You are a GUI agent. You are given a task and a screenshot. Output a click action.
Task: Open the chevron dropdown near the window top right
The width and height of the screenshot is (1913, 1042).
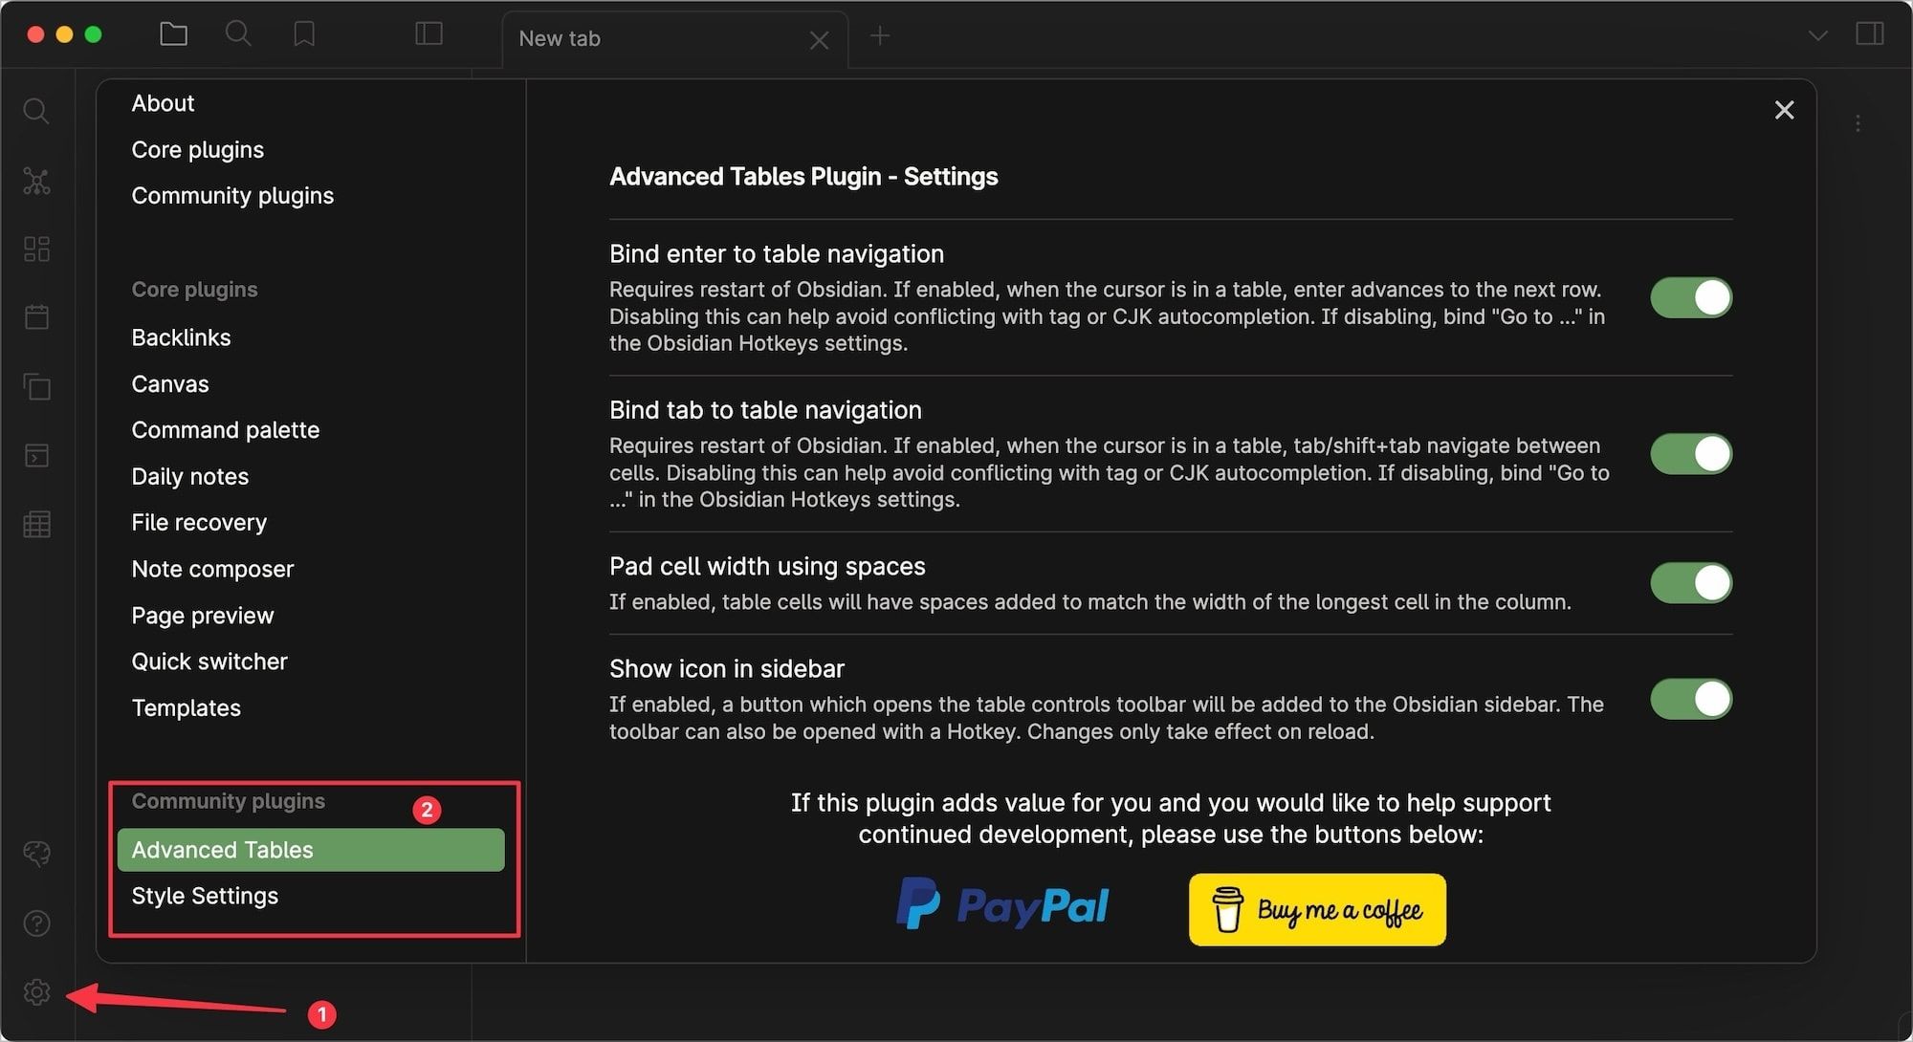click(1816, 33)
